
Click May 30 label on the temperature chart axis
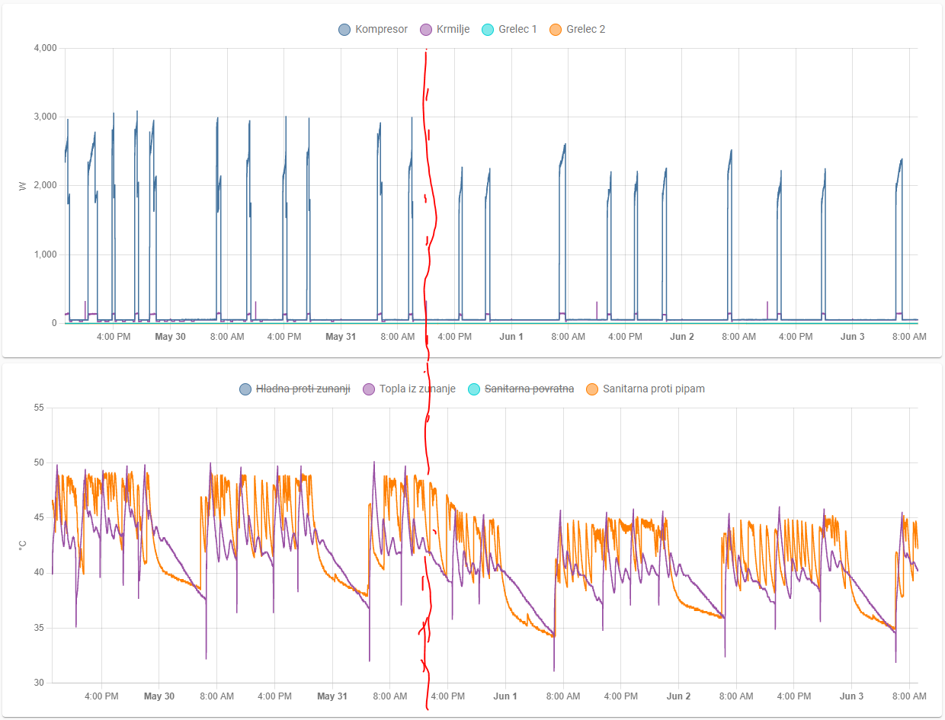159,696
